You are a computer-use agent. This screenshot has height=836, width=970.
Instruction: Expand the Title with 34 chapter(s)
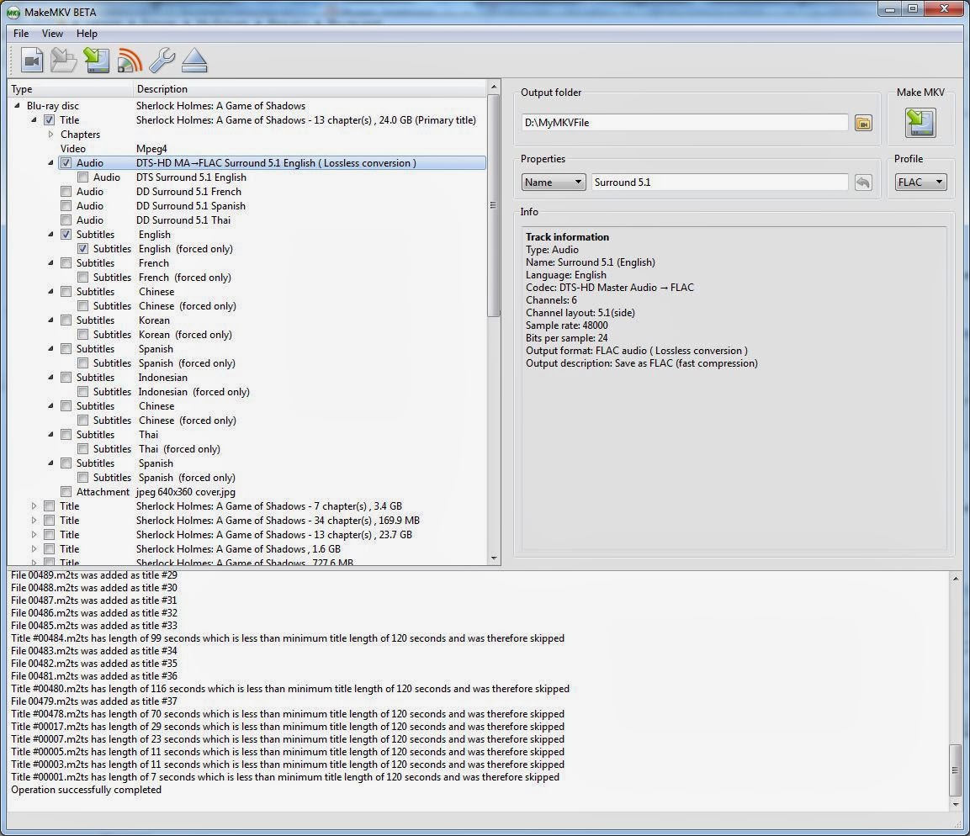(34, 520)
